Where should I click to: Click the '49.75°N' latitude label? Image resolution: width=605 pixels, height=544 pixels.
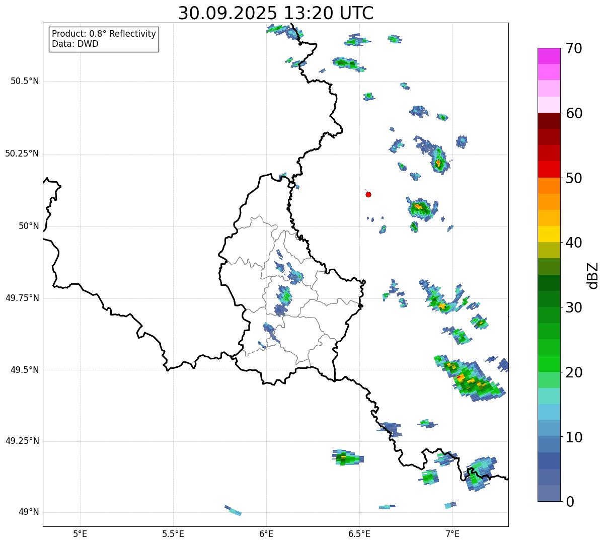click(22, 298)
